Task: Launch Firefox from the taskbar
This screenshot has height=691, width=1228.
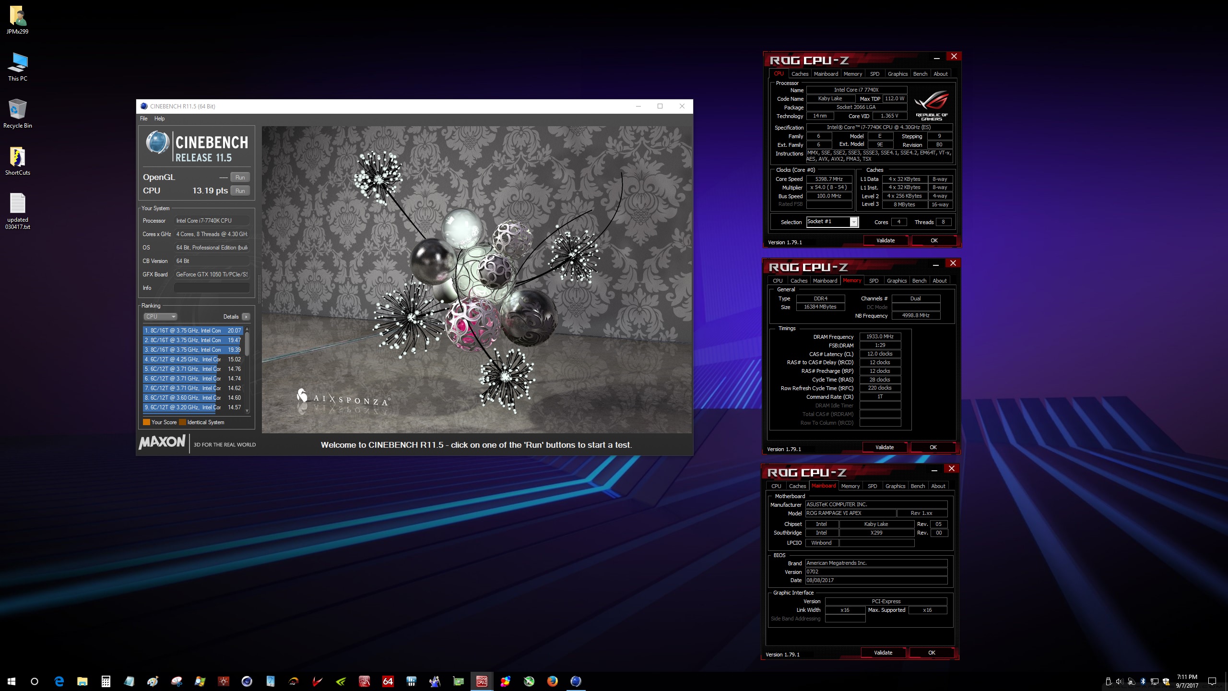Action: coord(553,681)
